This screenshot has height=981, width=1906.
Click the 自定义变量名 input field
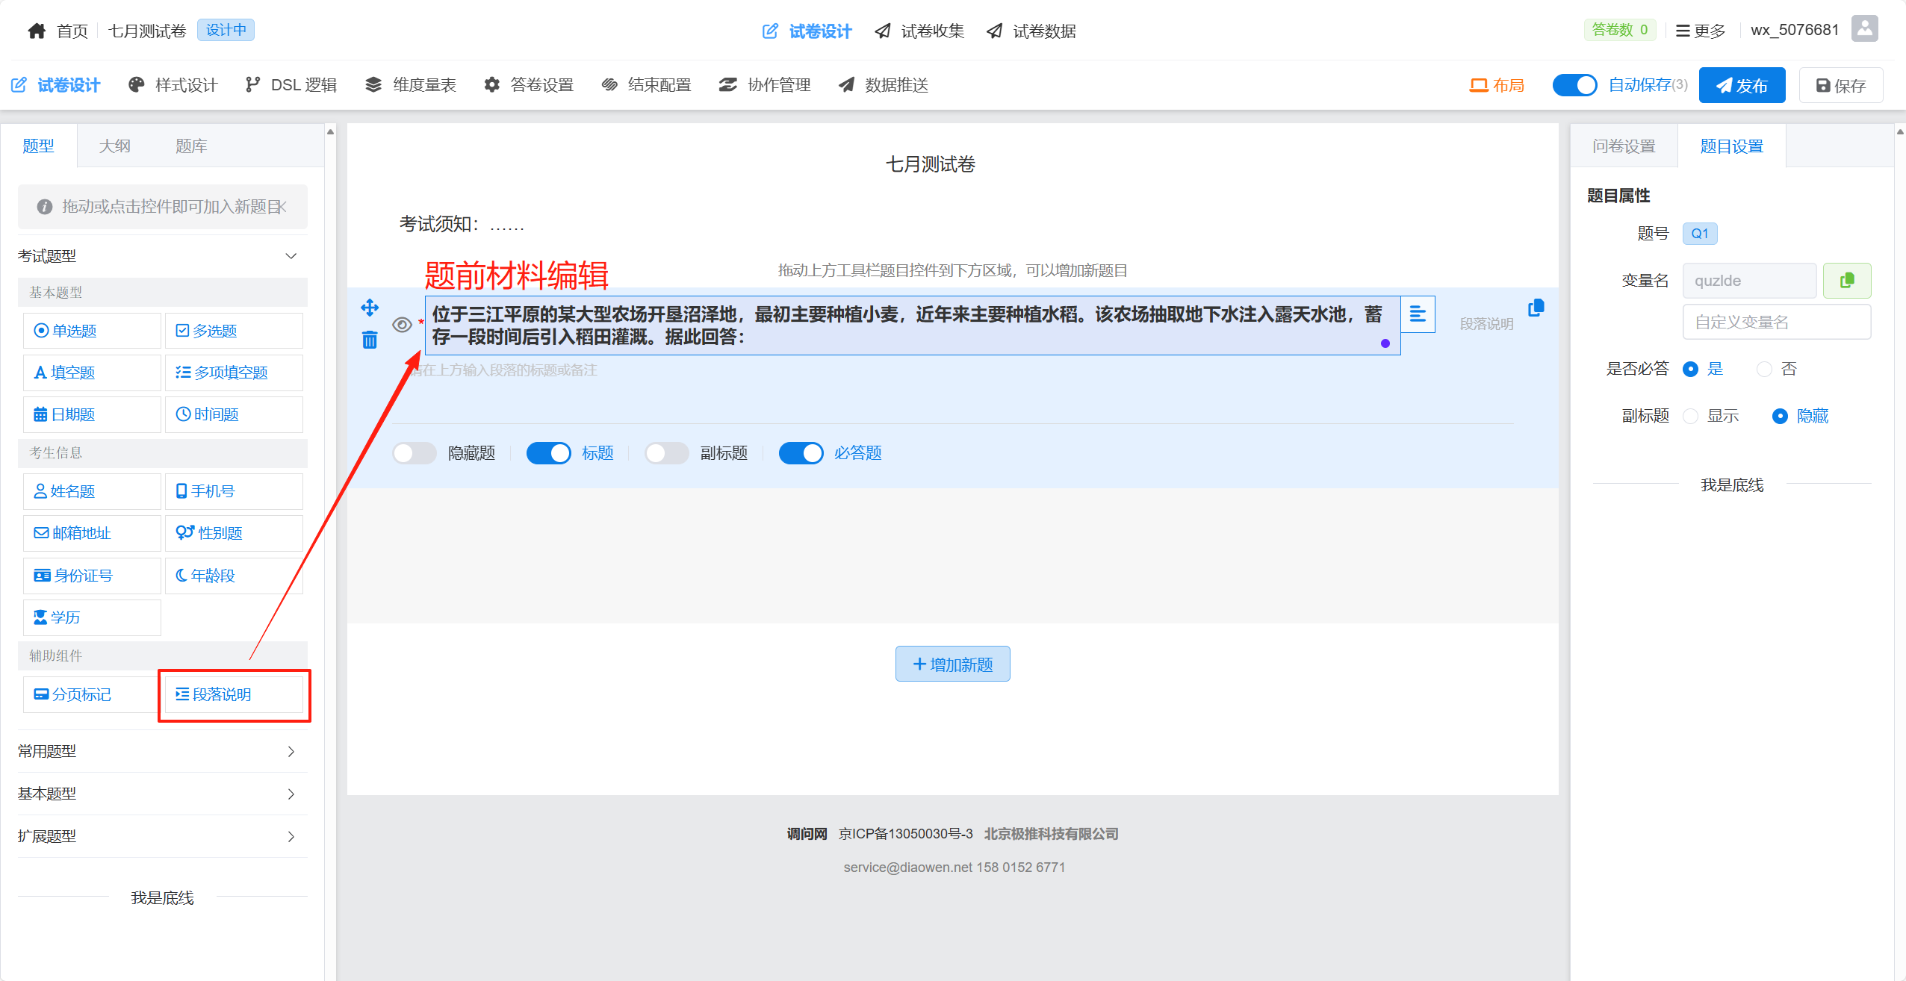point(1776,322)
